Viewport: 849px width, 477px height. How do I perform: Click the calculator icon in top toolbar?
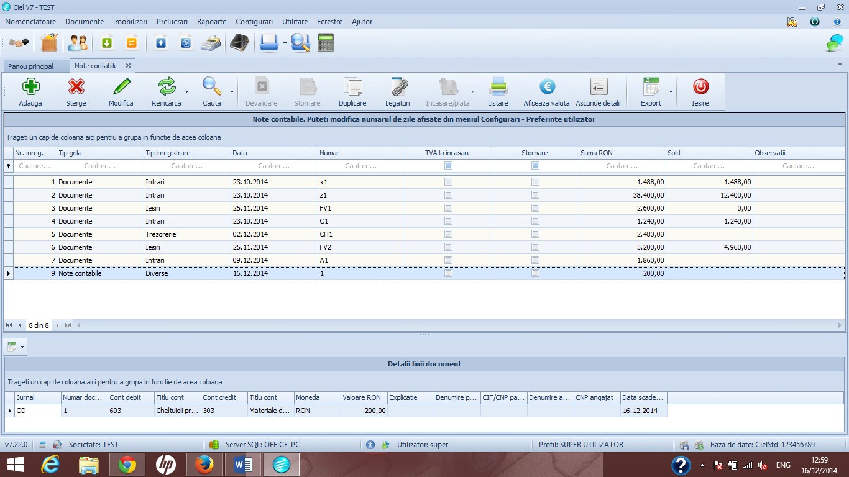pos(326,43)
